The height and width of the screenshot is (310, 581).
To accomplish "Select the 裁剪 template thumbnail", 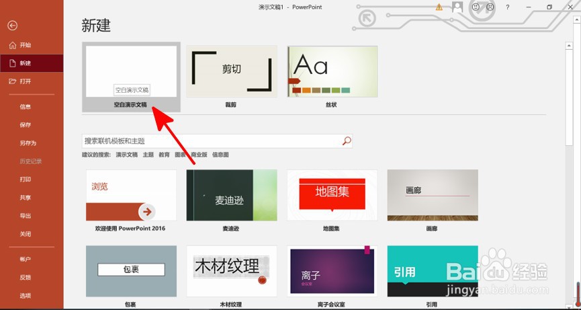I will (232, 71).
